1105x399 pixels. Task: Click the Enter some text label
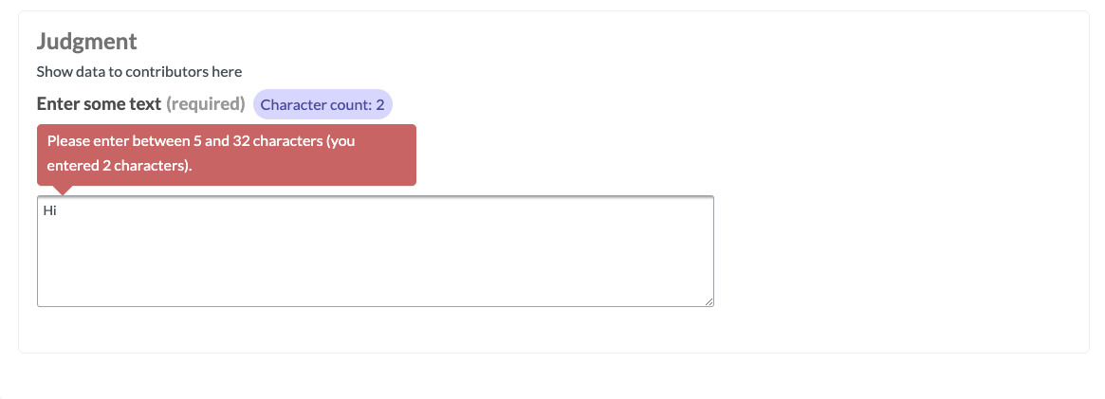(x=100, y=104)
